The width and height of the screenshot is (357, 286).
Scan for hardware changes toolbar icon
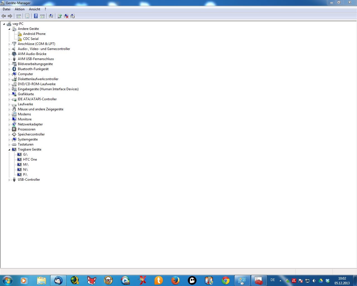pyautogui.click(x=51, y=16)
